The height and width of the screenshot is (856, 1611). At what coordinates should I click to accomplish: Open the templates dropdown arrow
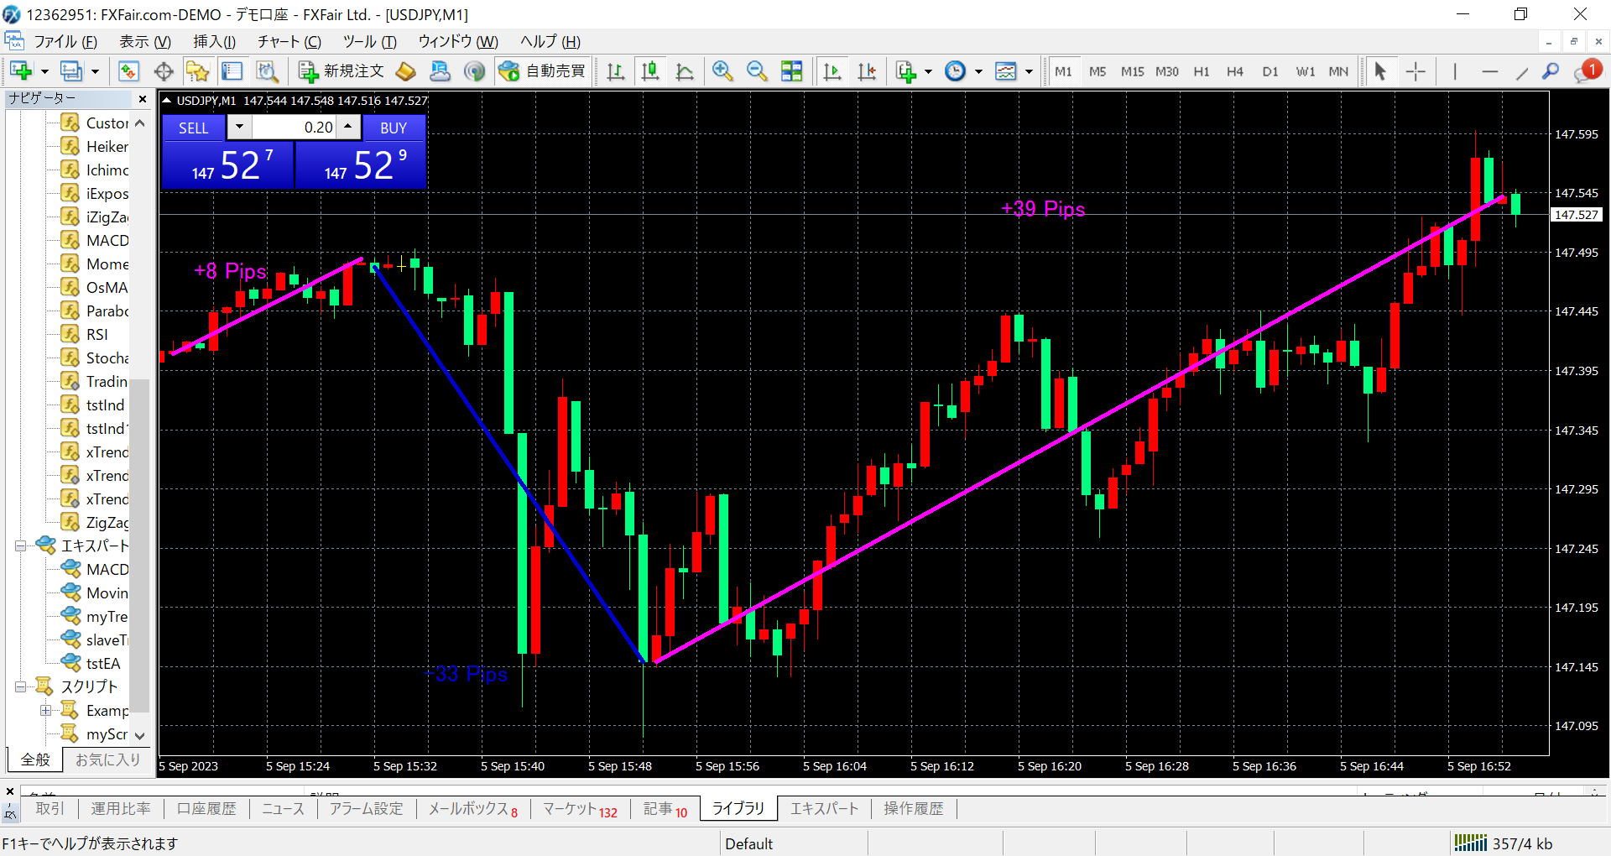pyautogui.click(x=1029, y=71)
